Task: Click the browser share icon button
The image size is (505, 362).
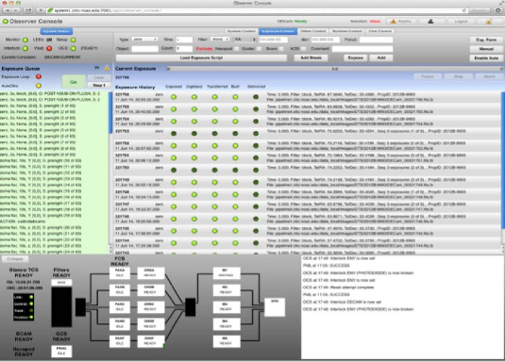Action: click(28, 10)
